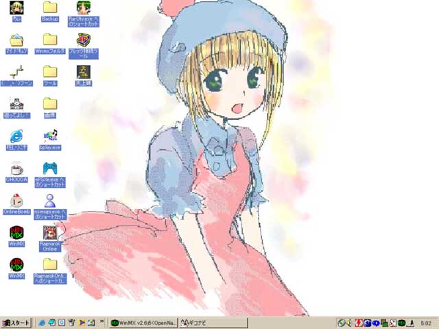Open the My Documents folder icon

click(16, 40)
